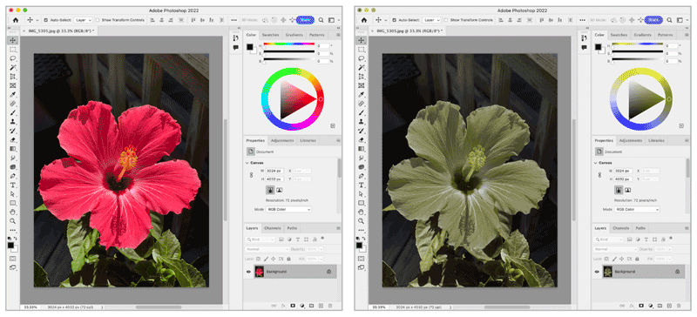The image size is (697, 317).
Task: Open the options-bar three-dots overflow in red-flower window
Action: (x=233, y=20)
